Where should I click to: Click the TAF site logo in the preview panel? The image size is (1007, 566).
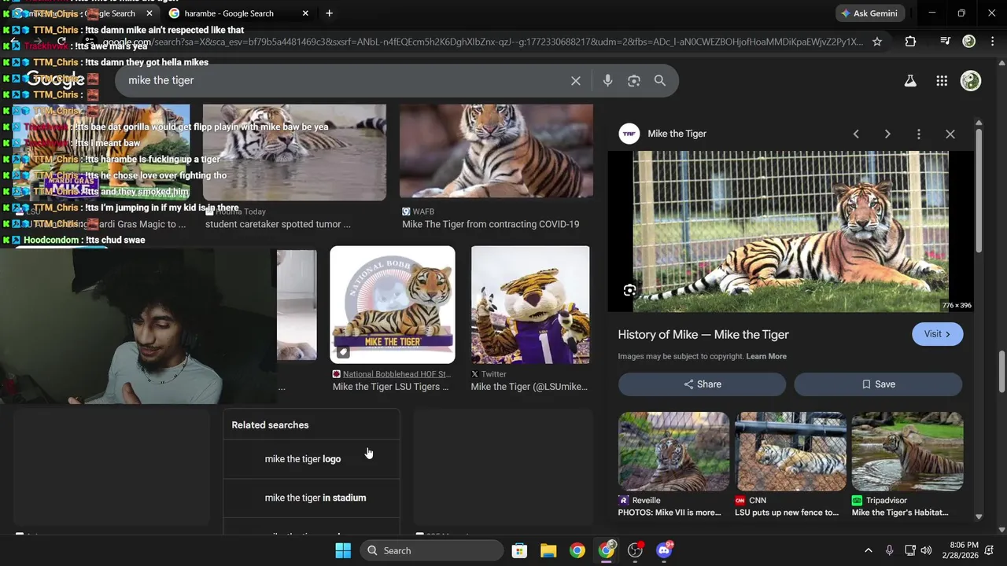pyautogui.click(x=629, y=134)
